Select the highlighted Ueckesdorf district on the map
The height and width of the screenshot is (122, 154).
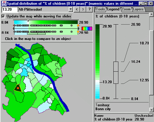click(18, 88)
